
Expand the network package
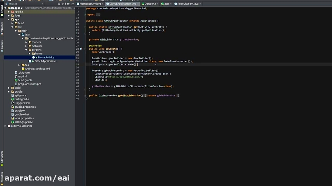point(26,46)
